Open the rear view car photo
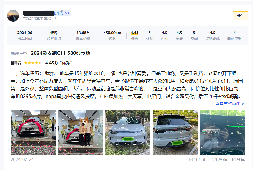This screenshot has width=253, height=170. (175, 132)
